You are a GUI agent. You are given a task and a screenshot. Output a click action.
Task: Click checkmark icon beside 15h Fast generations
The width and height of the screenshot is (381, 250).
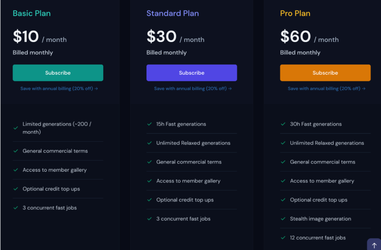coord(150,124)
